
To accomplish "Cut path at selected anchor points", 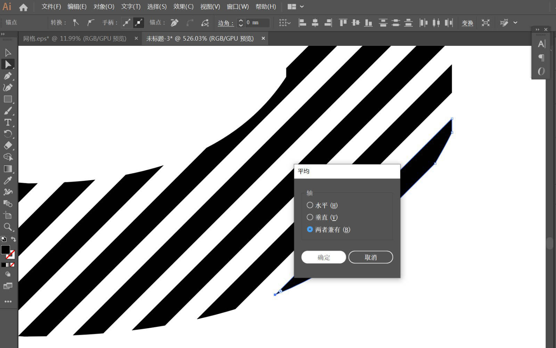I will (205, 23).
